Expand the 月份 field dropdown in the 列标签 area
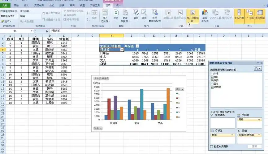Viewport: 268px width, 154px height. [x=259, y=120]
